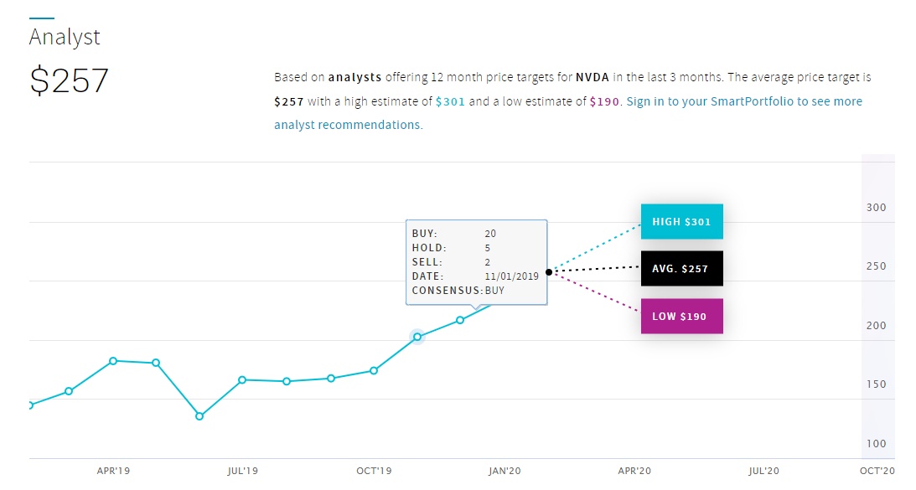Click the large $257 analyst price heading
Screen dimensions: 916x490
(70, 80)
